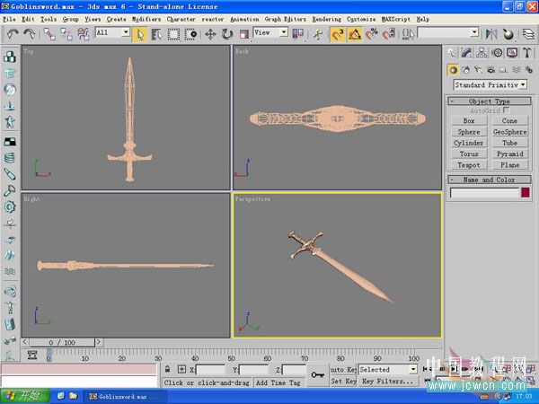This screenshot has height=404, width=539.
Task: Click Bind to Space Warp icon
Action: (84, 34)
